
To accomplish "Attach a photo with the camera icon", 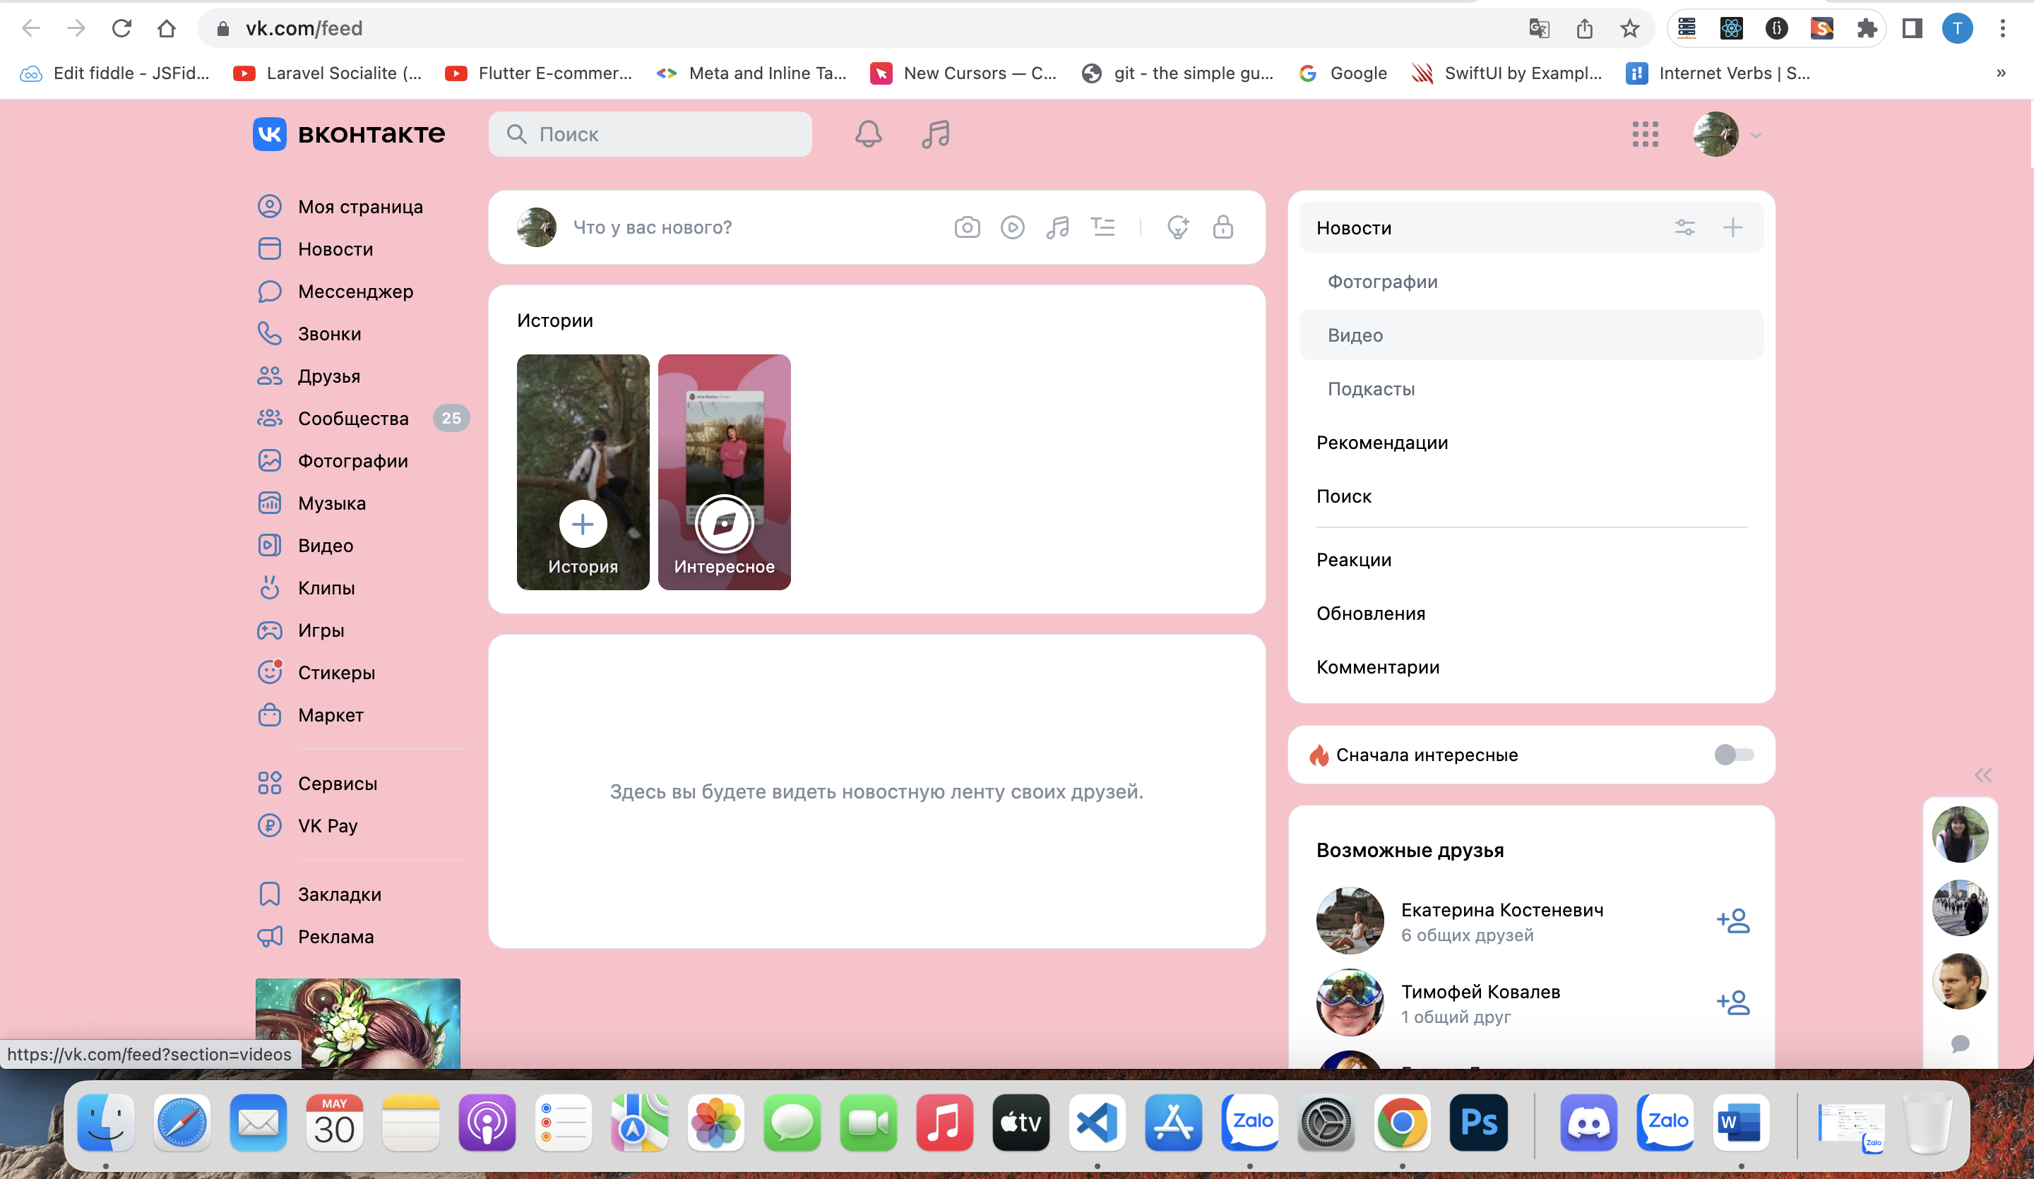I will coord(967,227).
